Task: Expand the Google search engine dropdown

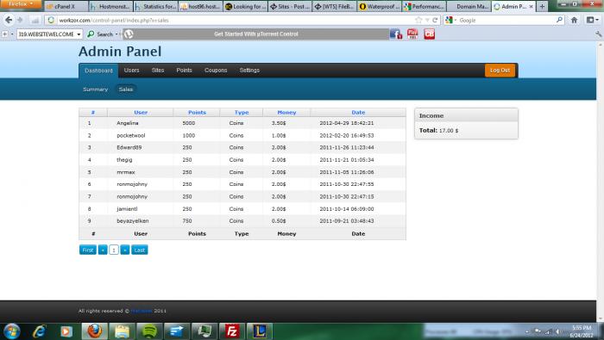Action: tap(450, 20)
